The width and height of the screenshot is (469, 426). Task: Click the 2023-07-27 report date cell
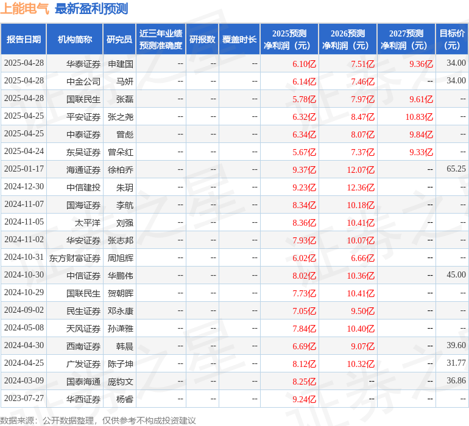pyautogui.click(x=24, y=399)
